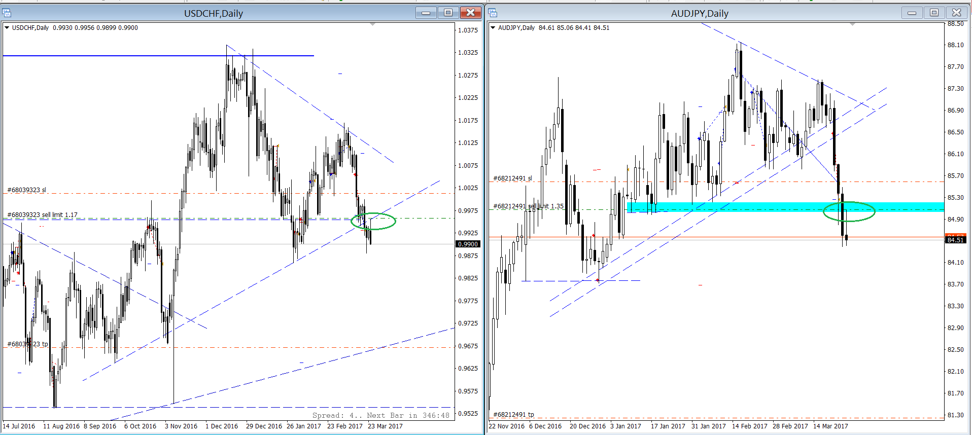Close the AUDJPY,Daily chart window
Viewport: 972px width, 435px height.
[x=957, y=13]
